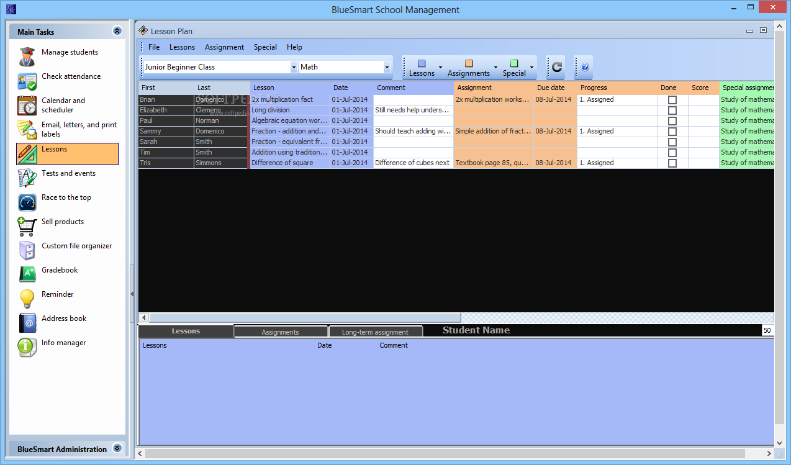Select the bottom Lessons tab
This screenshot has width=791, height=465.
(186, 331)
